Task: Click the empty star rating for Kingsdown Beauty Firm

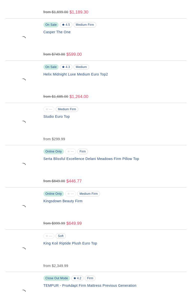Action: 71,194
